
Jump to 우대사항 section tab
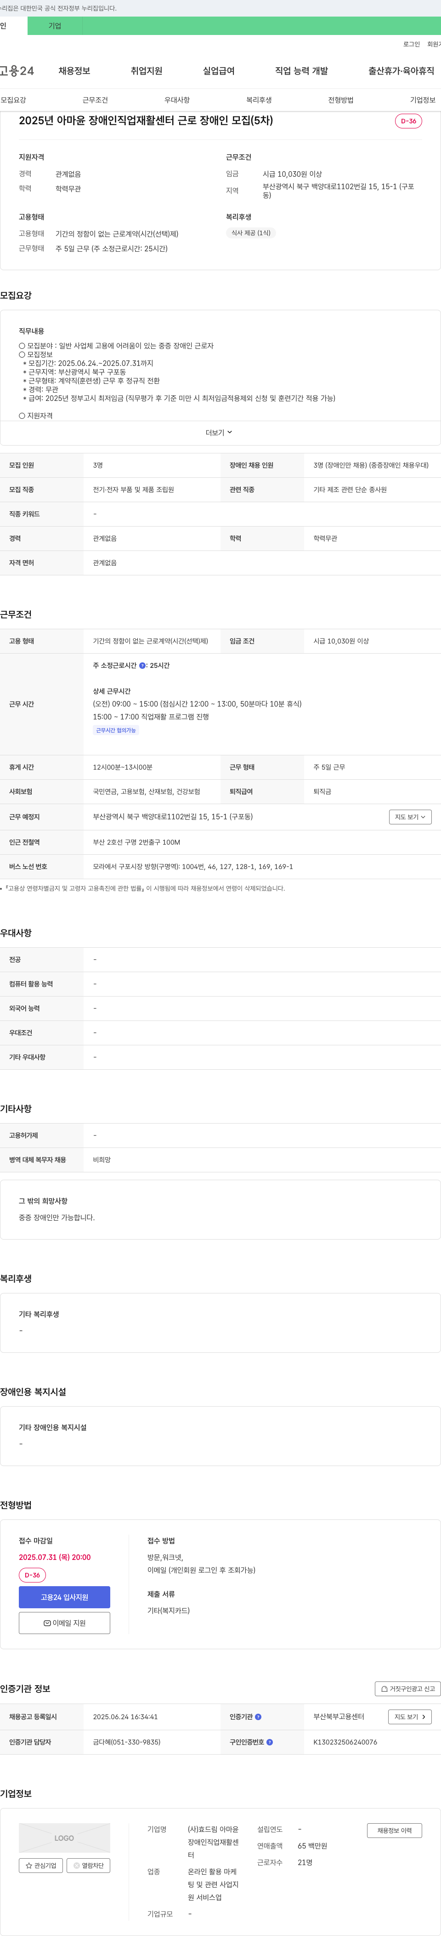click(x=177, y=100)
